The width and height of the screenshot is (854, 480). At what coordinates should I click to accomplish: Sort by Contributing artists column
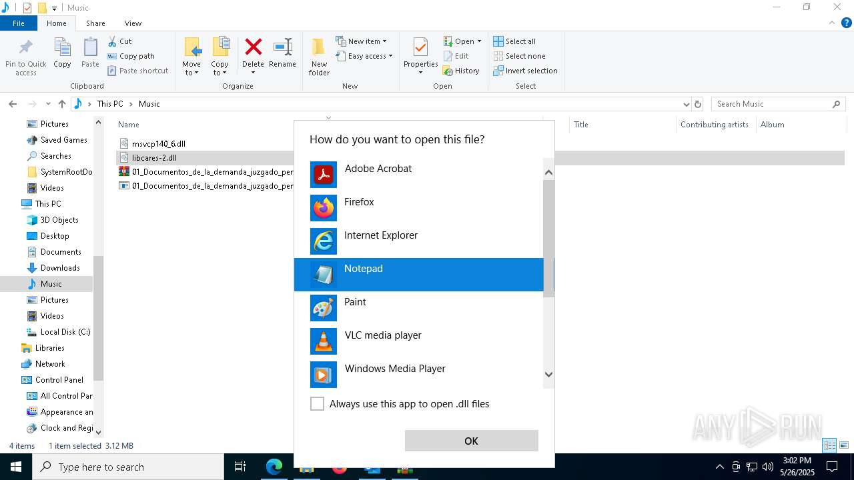click(x=715, y=125)
